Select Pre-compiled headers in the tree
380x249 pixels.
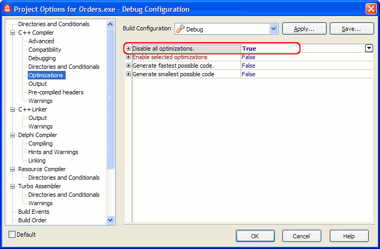[x=56, y=92]
